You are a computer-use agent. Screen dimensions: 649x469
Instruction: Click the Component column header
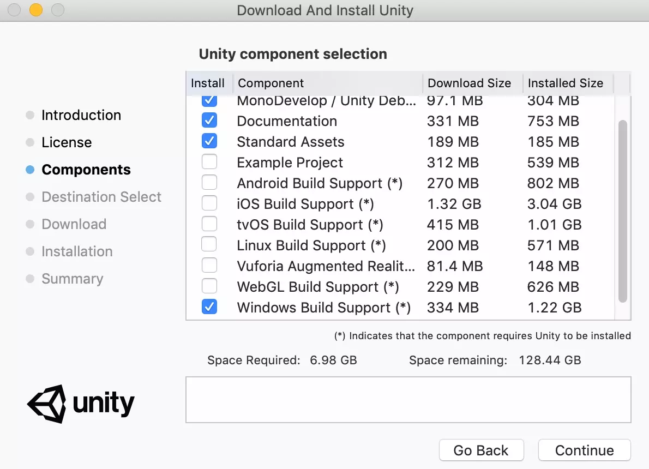click(x=327, y=83)
